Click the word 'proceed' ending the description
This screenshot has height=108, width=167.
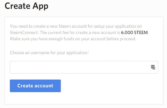(x=127, y=39)
